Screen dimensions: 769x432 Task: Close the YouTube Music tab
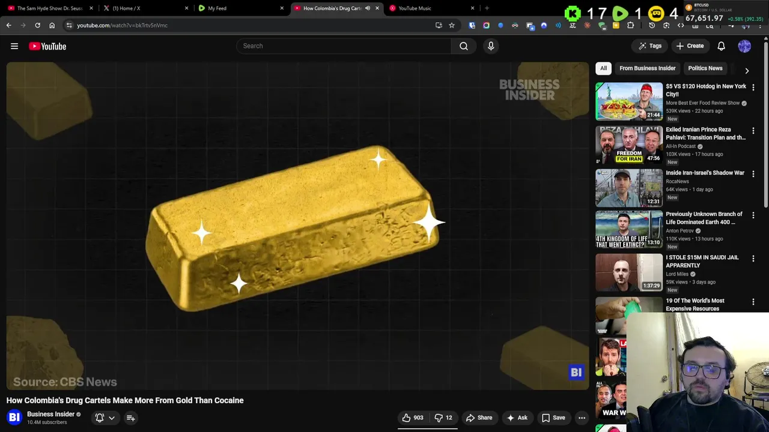(x=472, y=8)
